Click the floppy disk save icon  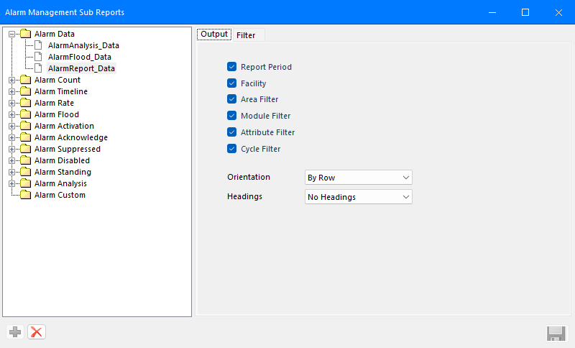click(x=556, y=334)
